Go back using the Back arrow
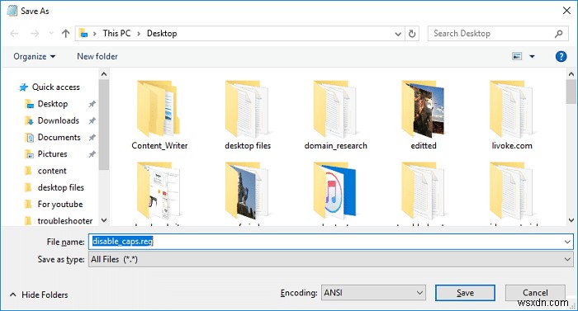 click(x=14, y=34)
